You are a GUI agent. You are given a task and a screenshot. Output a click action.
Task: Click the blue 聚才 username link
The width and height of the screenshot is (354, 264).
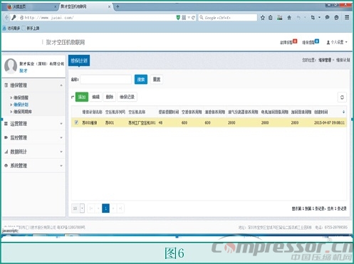pos(24,70)
